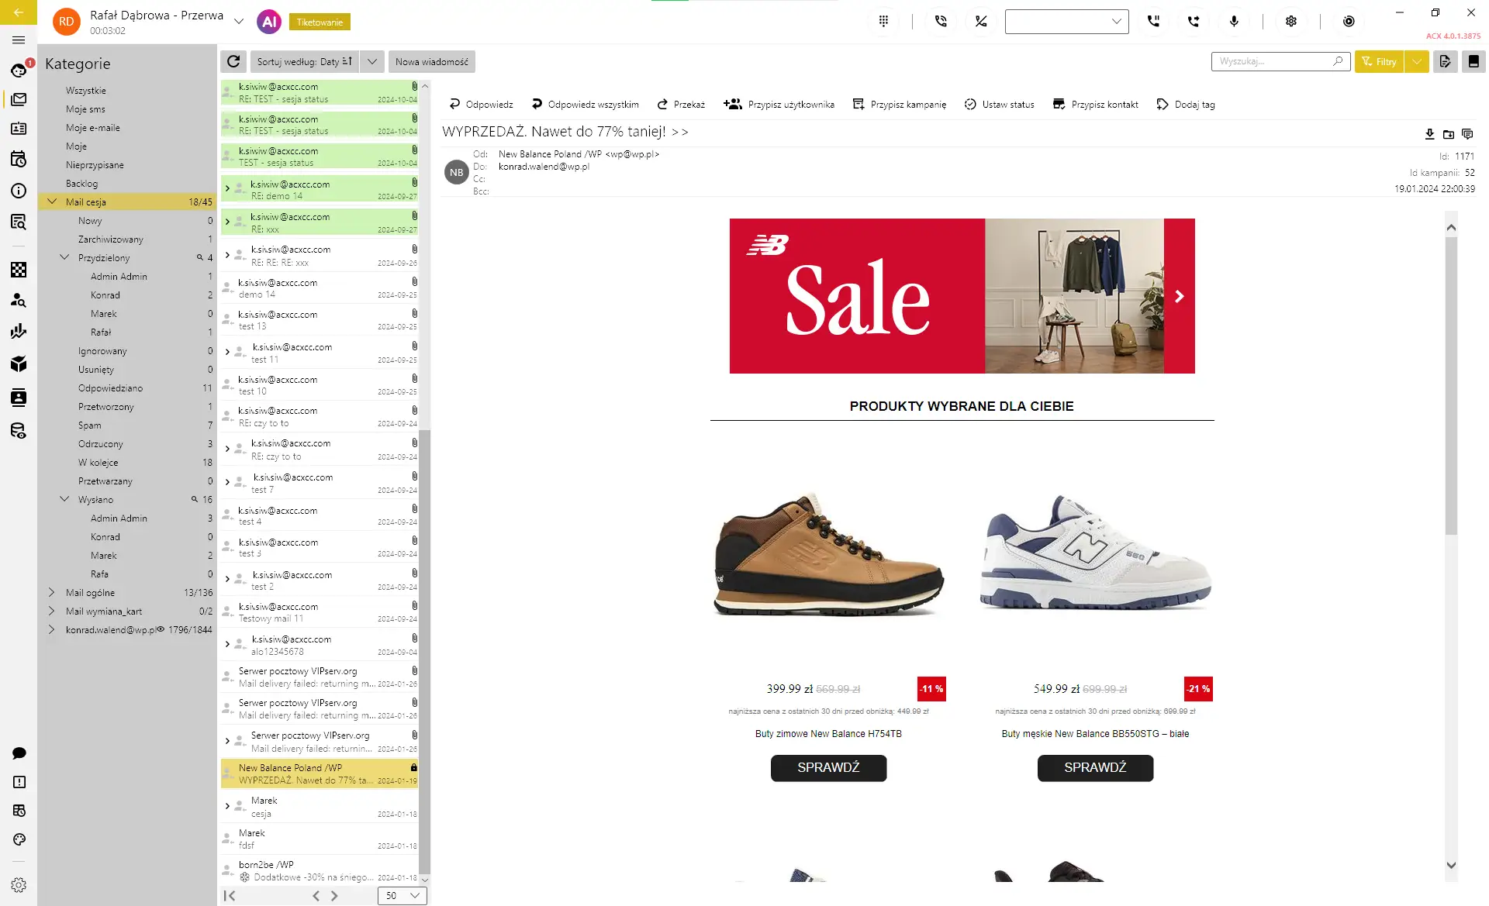Click the Dodaj tag icon
Viewport: 1489px width, 906px height.
(x=1162, y=104)
